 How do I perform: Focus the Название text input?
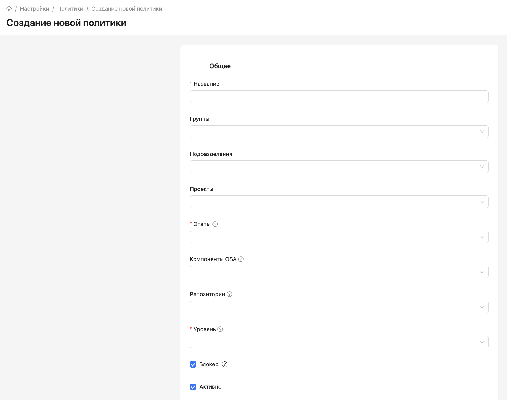click(339, 96)
